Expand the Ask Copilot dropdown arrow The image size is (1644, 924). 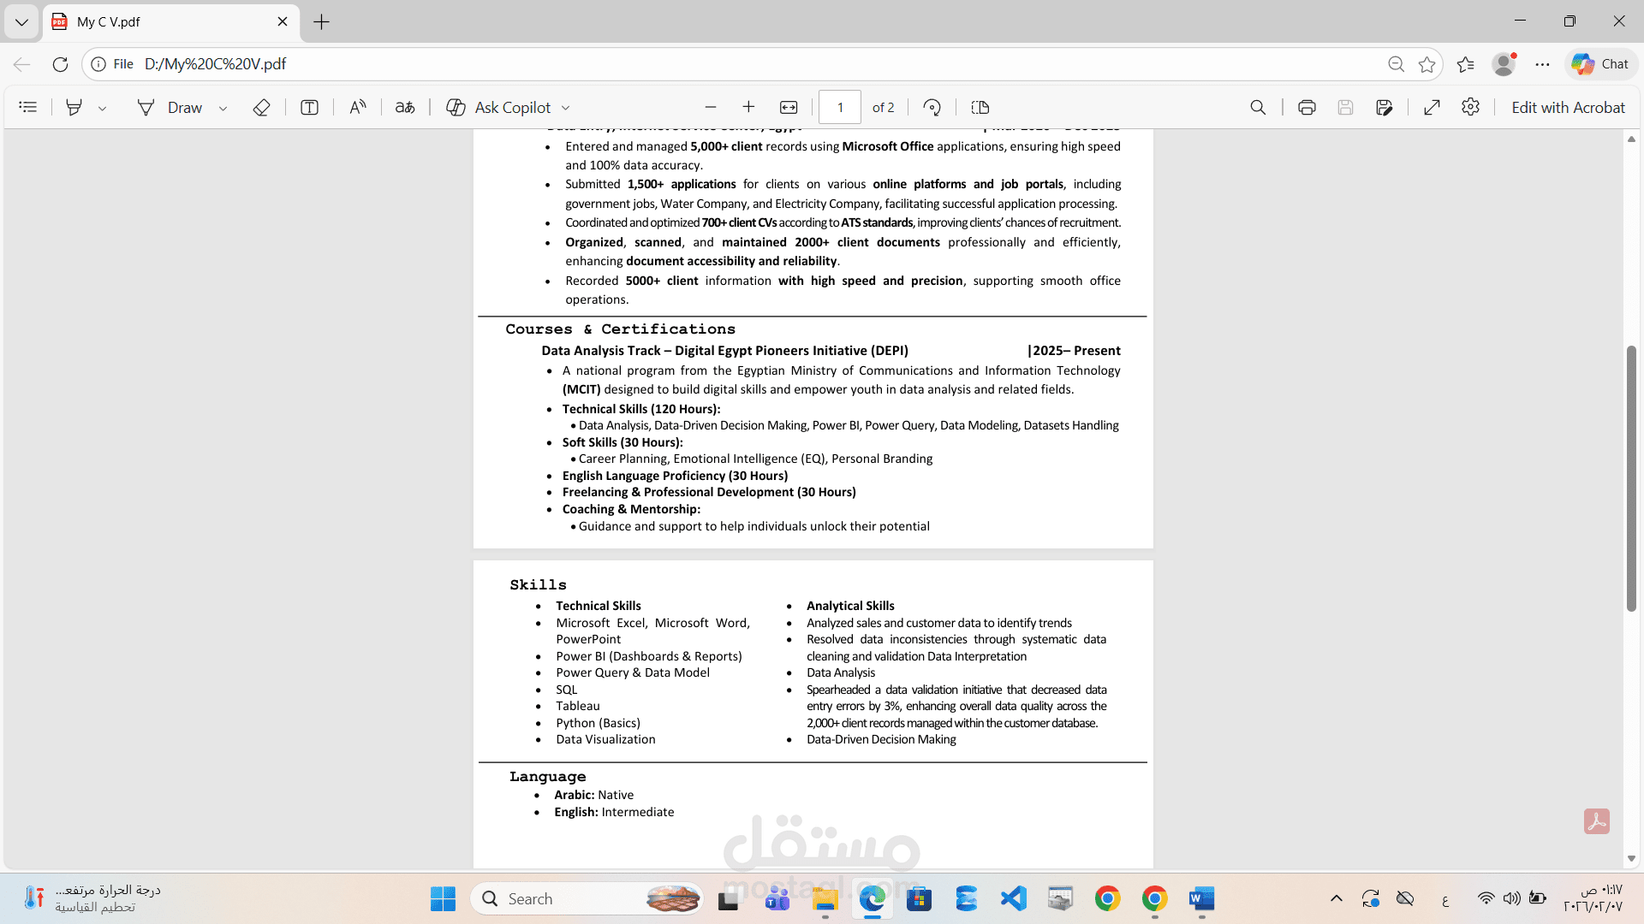point(565,108)
